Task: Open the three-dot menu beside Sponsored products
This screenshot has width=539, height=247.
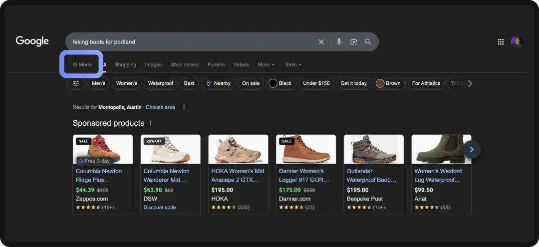Action: click(x=150, y=123)
